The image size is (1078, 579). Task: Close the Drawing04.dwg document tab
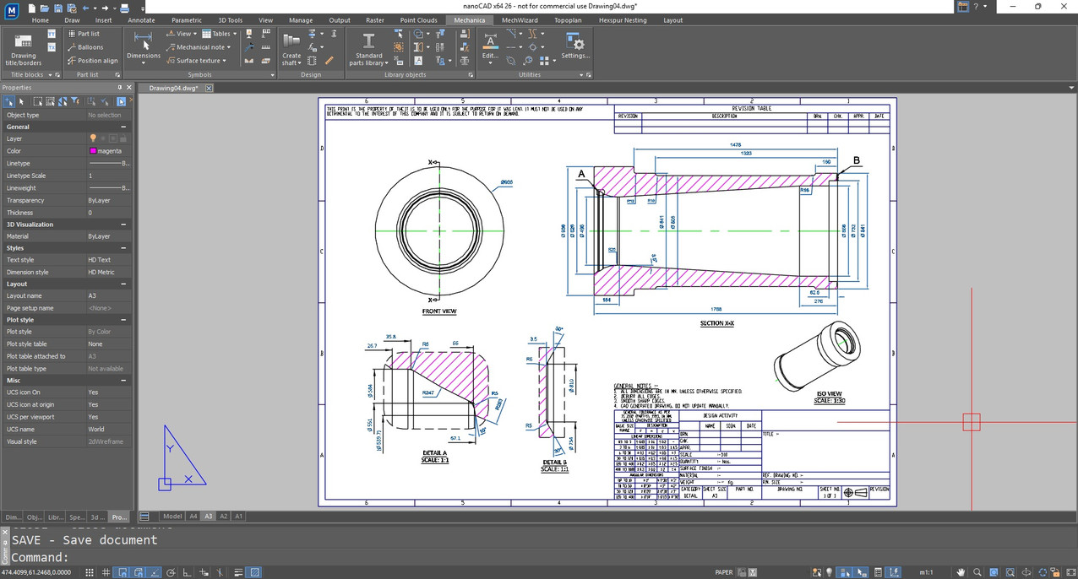(x=210, y=88)
